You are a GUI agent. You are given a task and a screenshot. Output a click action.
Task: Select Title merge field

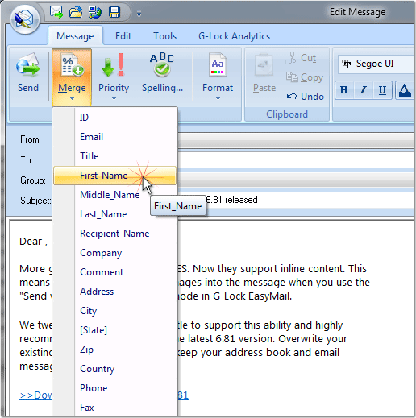tap(114, 156)
